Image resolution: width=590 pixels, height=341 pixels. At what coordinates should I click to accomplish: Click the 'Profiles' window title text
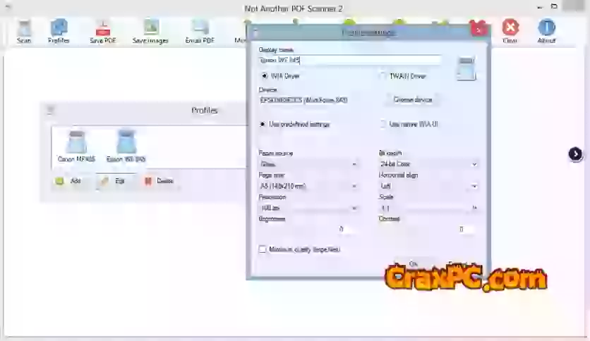coord(205,111)
